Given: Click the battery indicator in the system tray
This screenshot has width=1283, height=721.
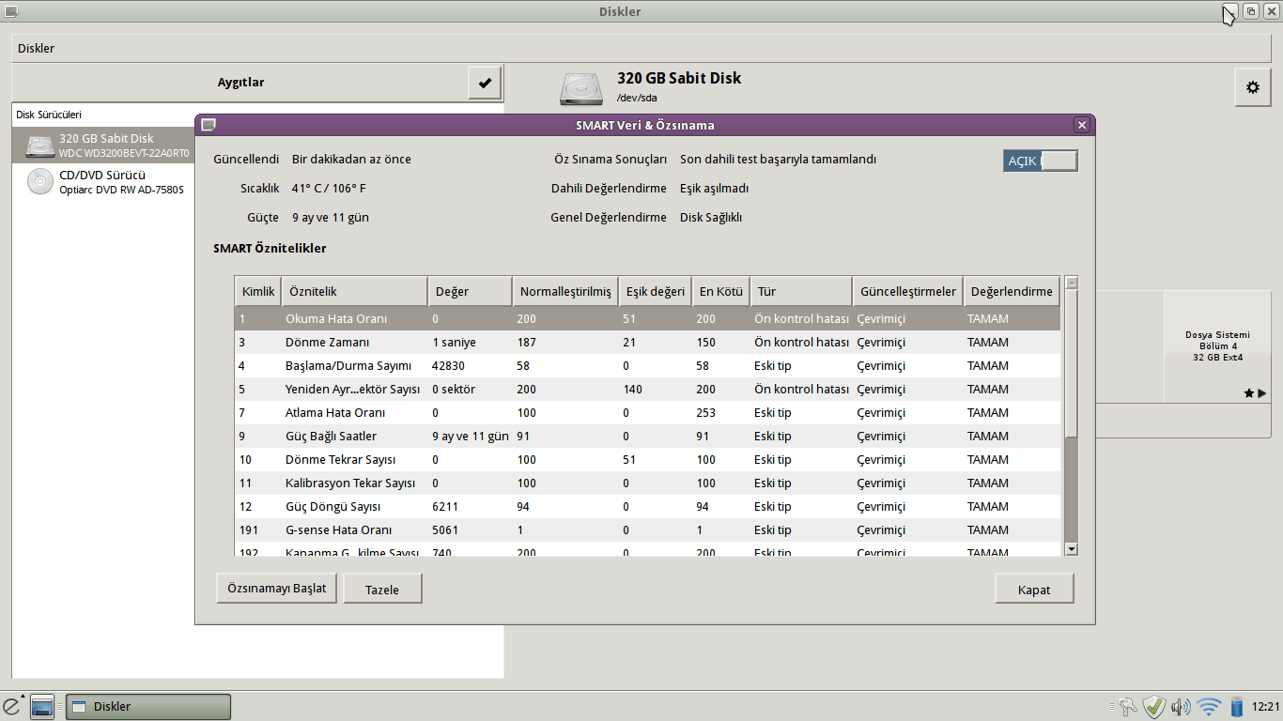Looking at the screenshot, I should click(1237, 707).
